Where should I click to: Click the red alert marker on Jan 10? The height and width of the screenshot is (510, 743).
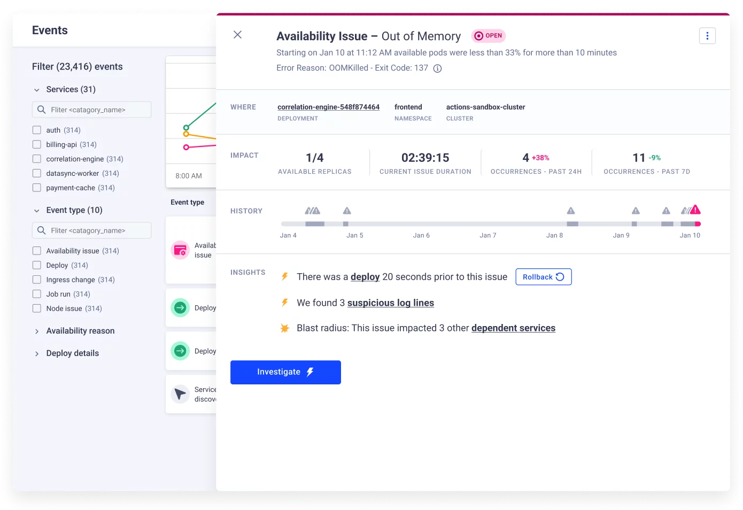(695, 210)
